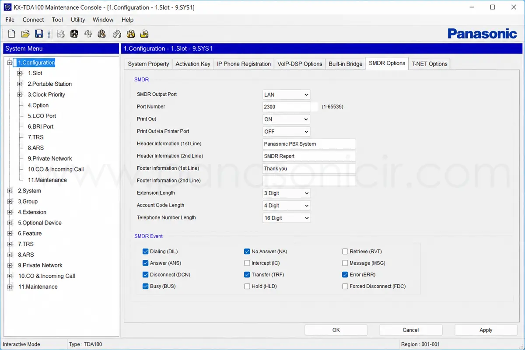Select 5.LCO Port in the tree
The height and width of the screenshot is (350, 525).
tap(42, 116)
